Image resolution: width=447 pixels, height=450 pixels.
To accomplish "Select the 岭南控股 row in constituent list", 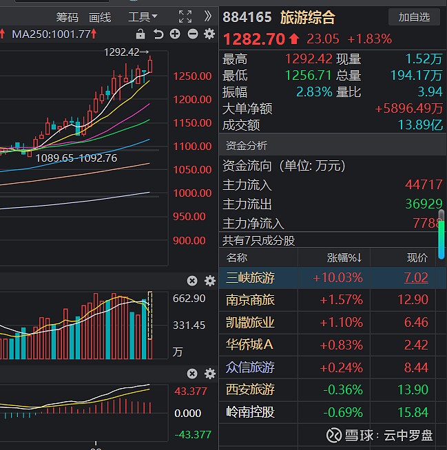I will 250,412.
